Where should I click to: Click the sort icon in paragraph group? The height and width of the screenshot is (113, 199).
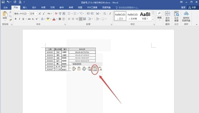pos(105,14)
